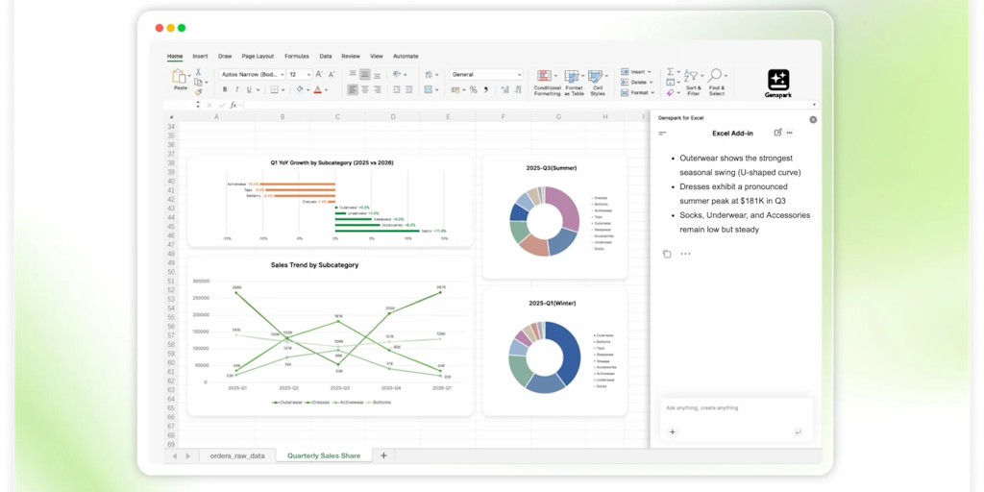Switch to the Formulas tab
The image size is (984, 492).
click(x=297, y=56)
